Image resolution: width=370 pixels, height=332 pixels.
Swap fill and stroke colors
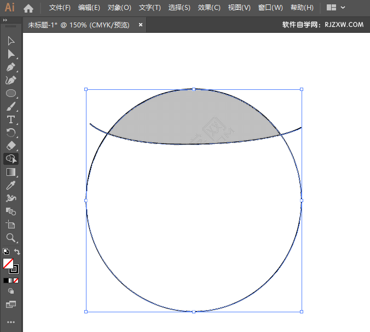pos(18,252)
